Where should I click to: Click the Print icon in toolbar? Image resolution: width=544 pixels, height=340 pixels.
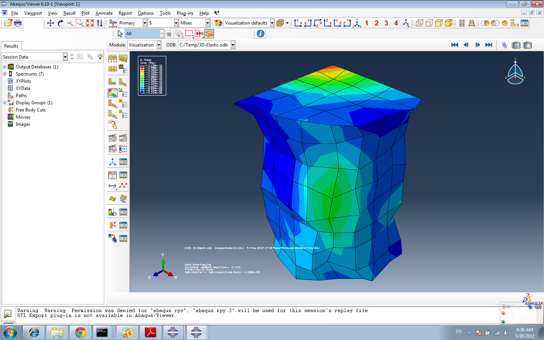[18, 23]
